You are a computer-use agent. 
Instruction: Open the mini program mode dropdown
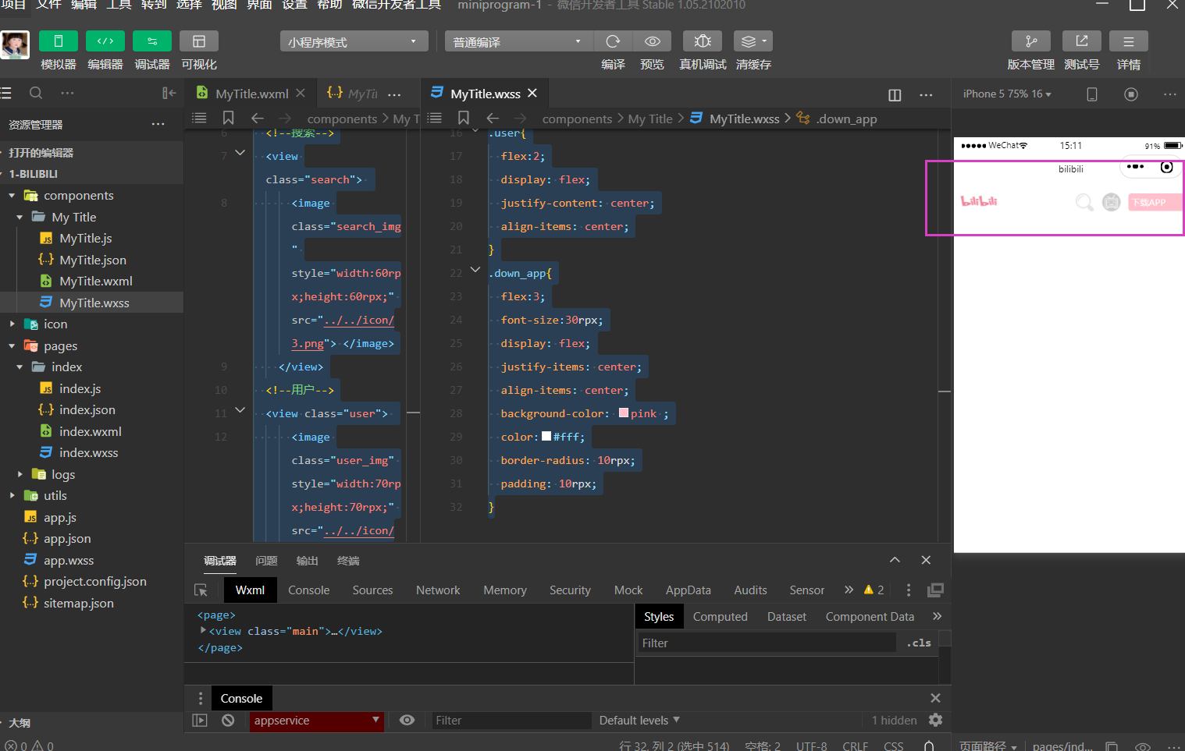pyautogui.click(x=354, y=41)
